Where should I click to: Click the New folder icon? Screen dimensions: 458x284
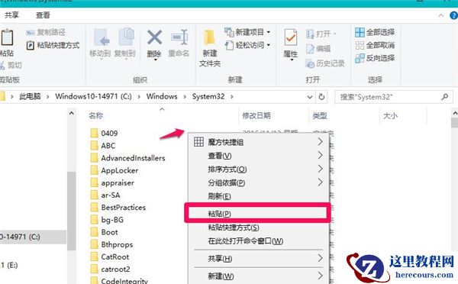point(209,37)
